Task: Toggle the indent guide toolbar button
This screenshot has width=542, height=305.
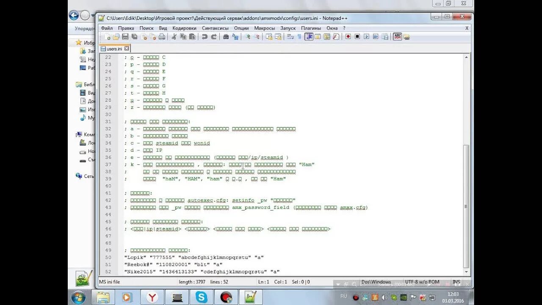Action: coord(309,37)
